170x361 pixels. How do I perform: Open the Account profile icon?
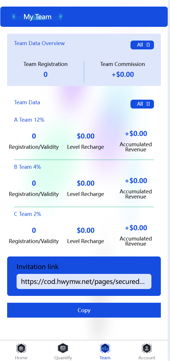coord(147,348)
